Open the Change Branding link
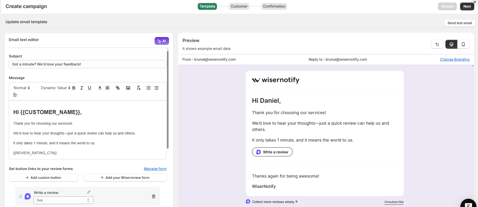478x207 pixels. tap(455, 59)
